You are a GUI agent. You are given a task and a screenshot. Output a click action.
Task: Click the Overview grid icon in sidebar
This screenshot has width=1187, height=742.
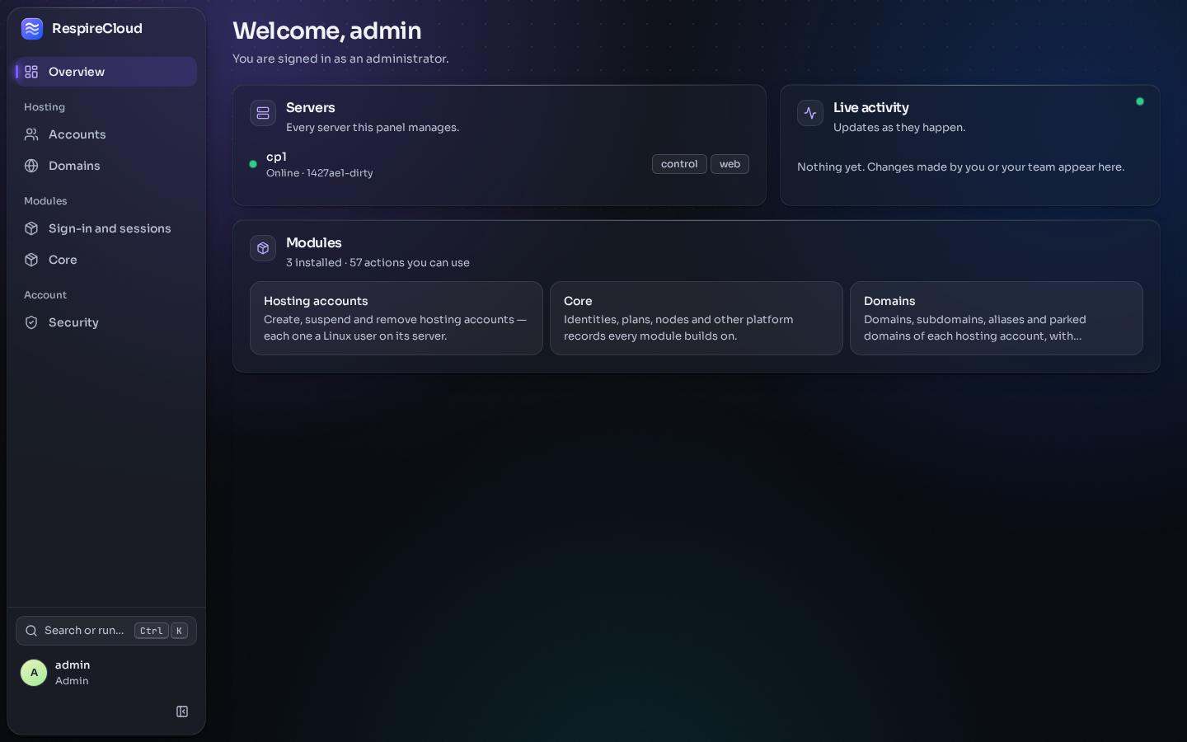click(31, 72)
